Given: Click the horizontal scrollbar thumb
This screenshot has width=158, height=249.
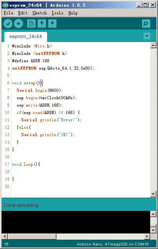Looking at the screenshot, I should pos(32,236).
